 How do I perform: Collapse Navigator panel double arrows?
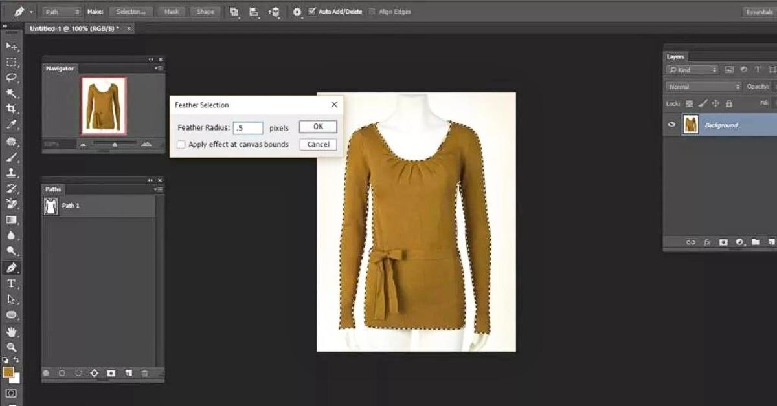point(152,59)
